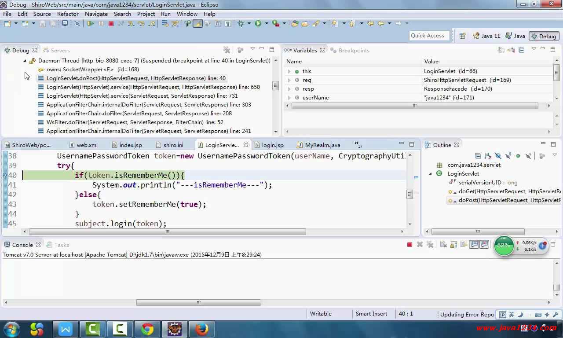Collapse all in the Outline view
Image resolution: width=563 pixels, height=338 pixels.
(478, 156)
